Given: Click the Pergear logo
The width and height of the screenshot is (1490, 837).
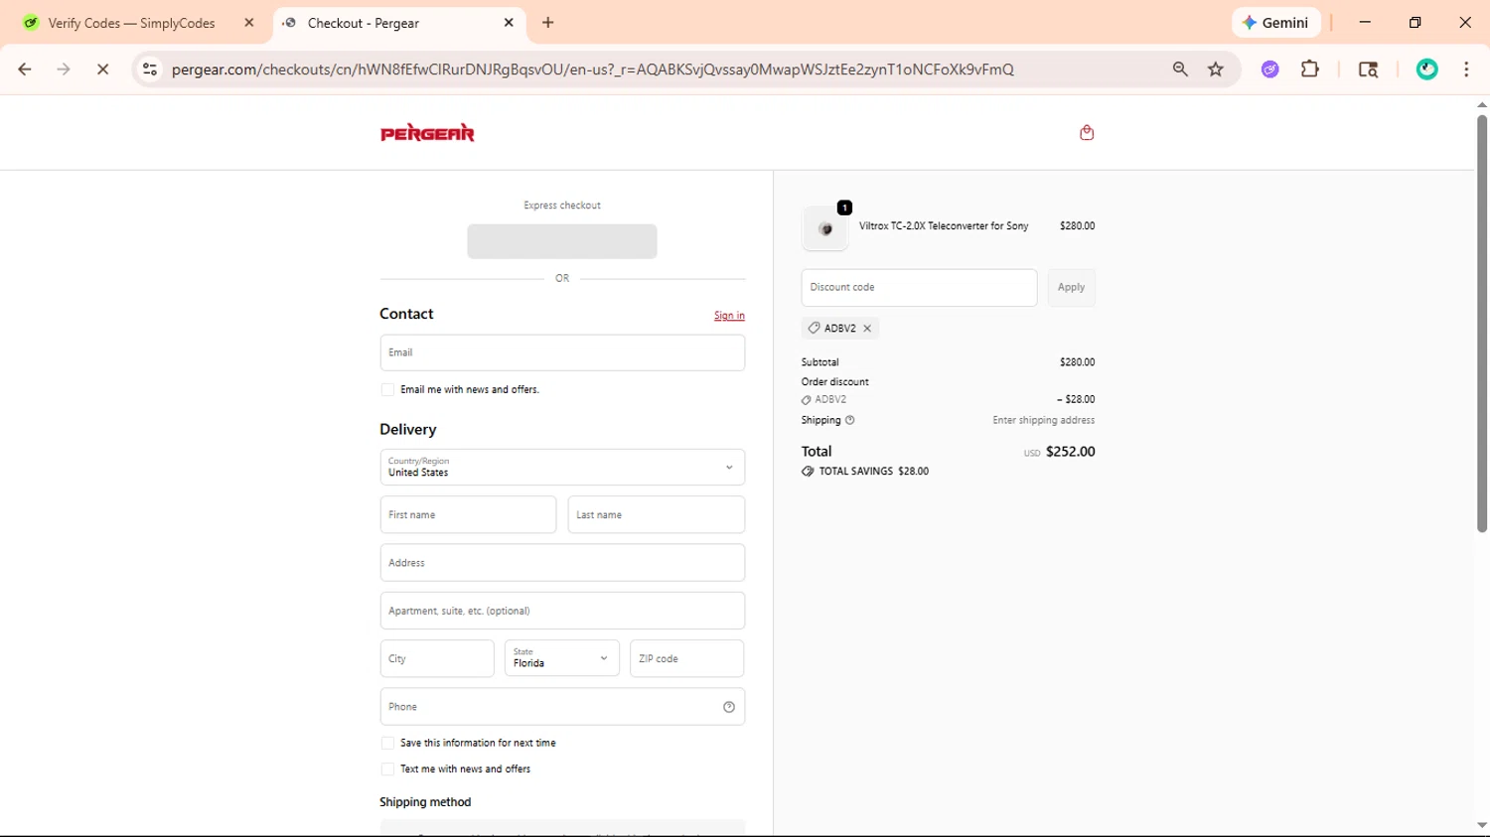Looking at the screenshot, I should (427, 133).
